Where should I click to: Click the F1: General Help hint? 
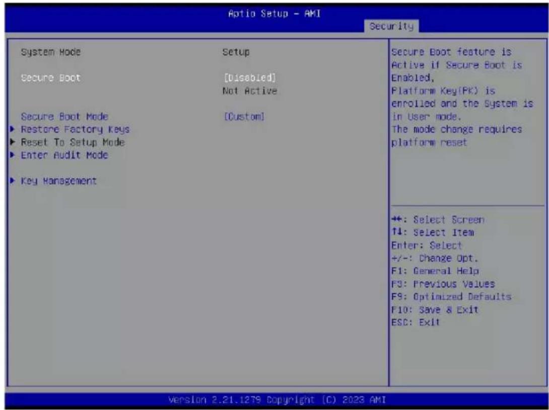(x=435, y=271)
